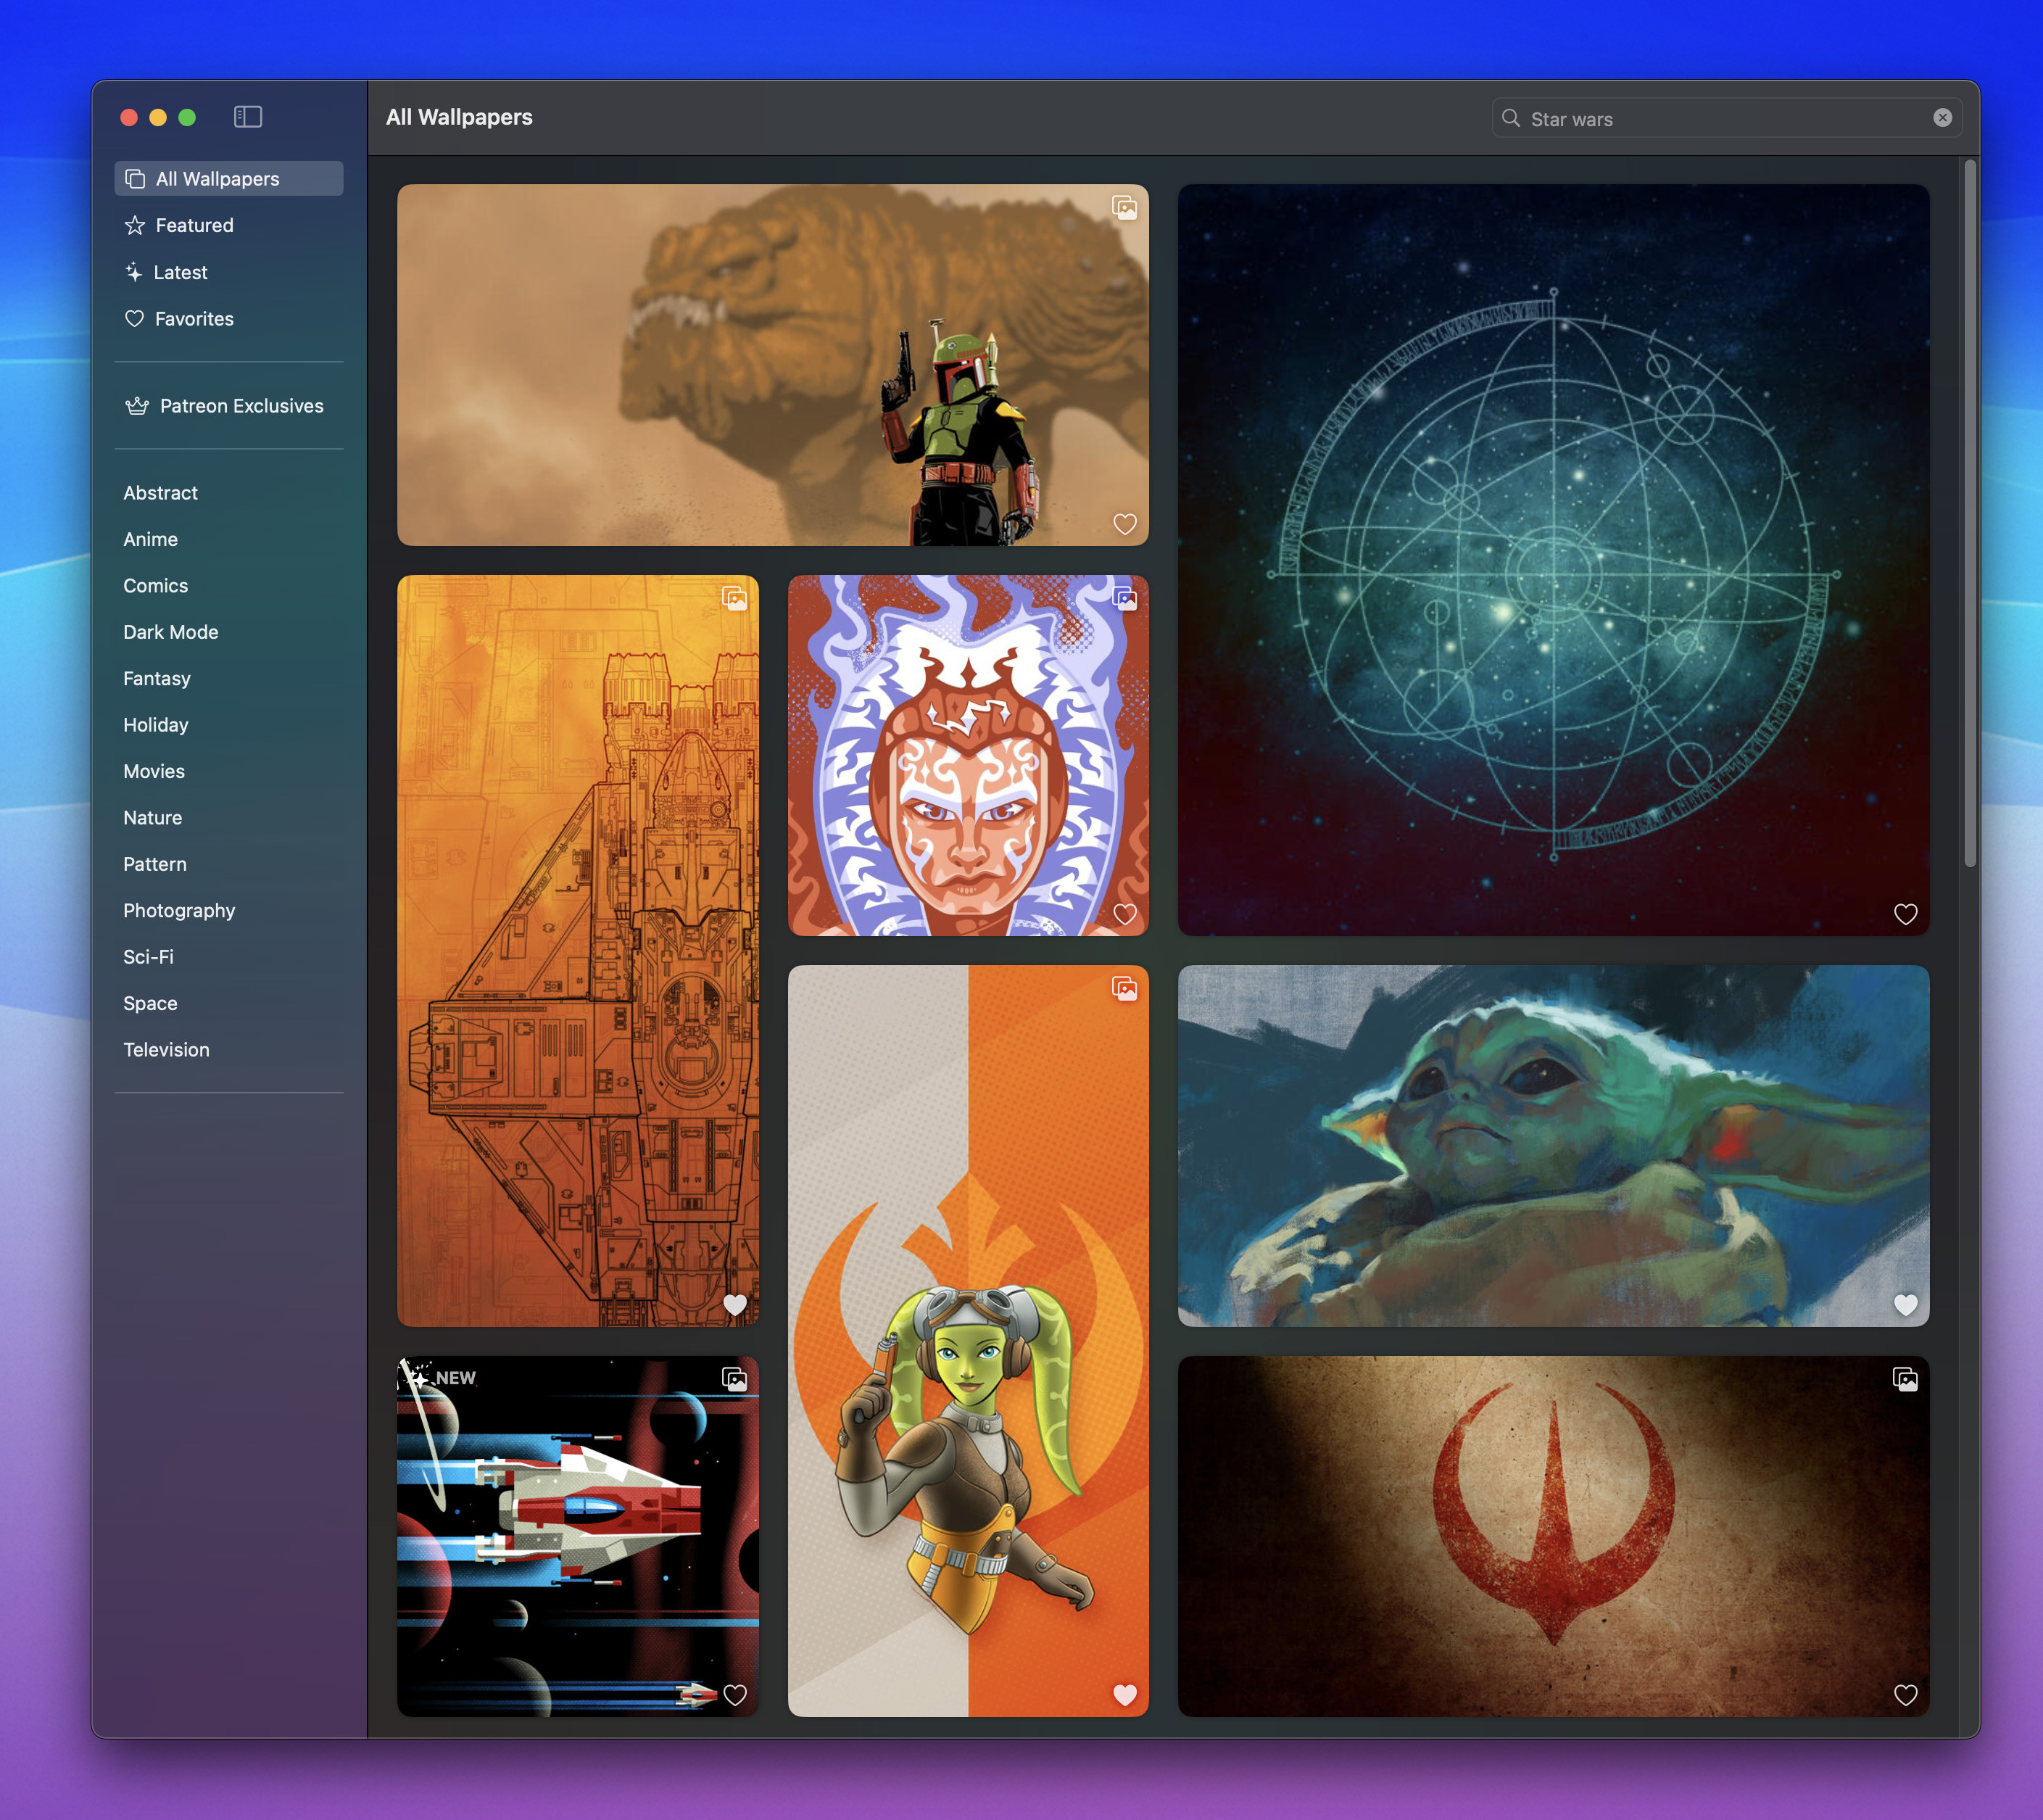Click the Star wars search field
Image resolution: width=2043 pixels, height=1820 pixels.
coord(1726,118)
